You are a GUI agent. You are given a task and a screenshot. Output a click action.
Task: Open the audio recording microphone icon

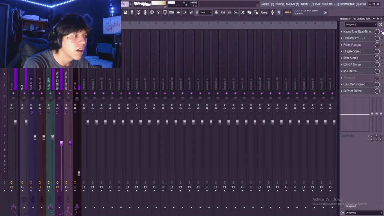[145, 12]
